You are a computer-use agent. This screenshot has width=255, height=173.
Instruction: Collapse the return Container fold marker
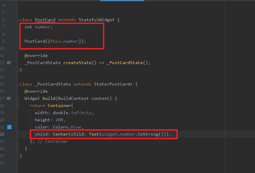(x=17, y=106)
